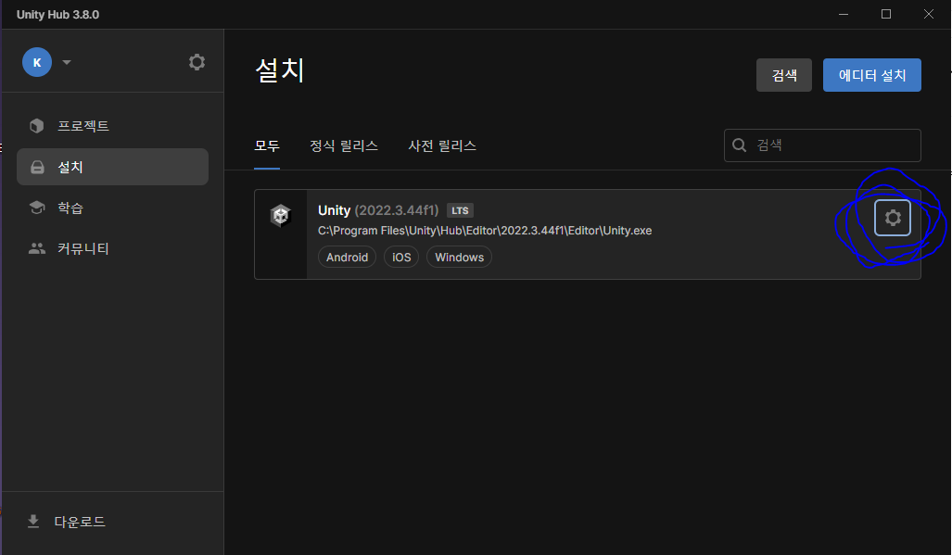Click the LTS badge
Viewport: 952px width, 555px height.
pyautogui.click(x=460, y=210)
